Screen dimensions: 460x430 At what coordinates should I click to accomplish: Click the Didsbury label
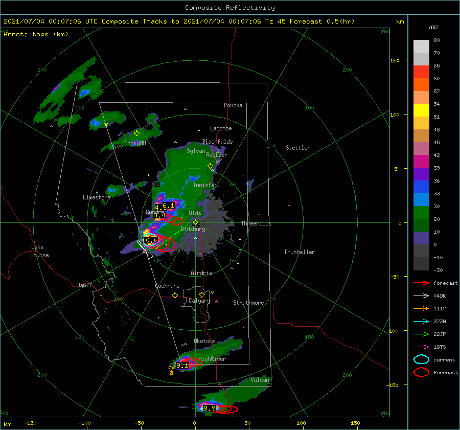[x=193, y=229]
